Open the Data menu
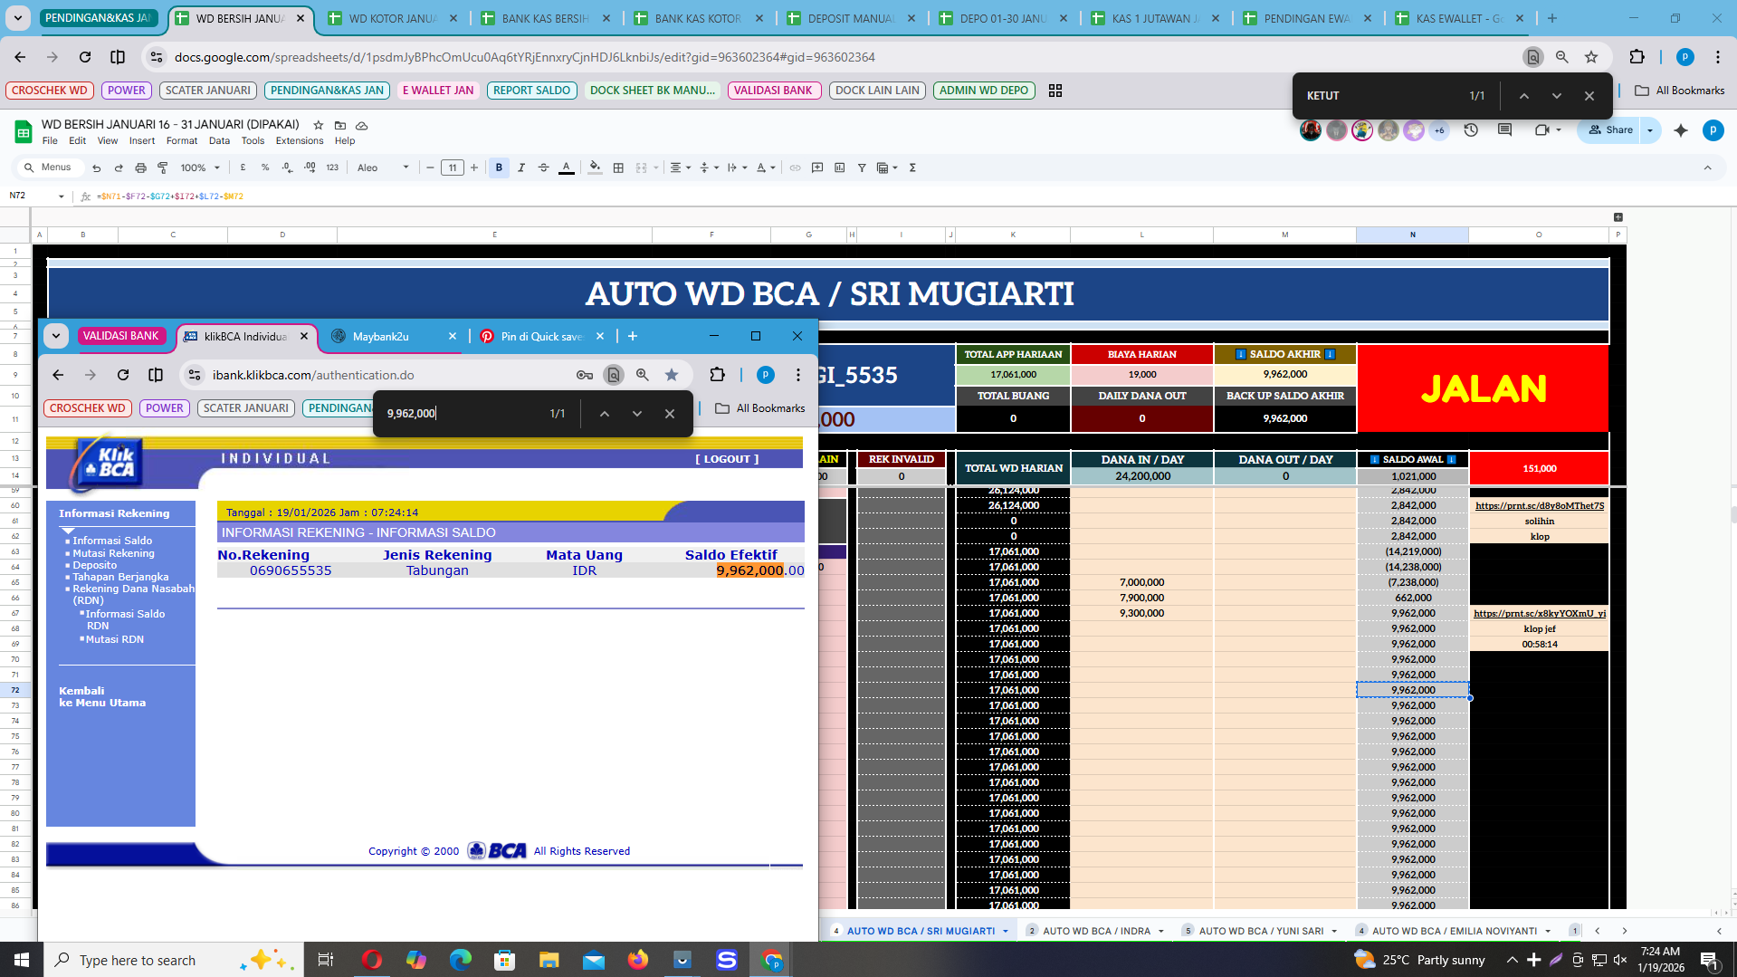The height and width of the screenshot is (977, 1737). tap(219, 141)
